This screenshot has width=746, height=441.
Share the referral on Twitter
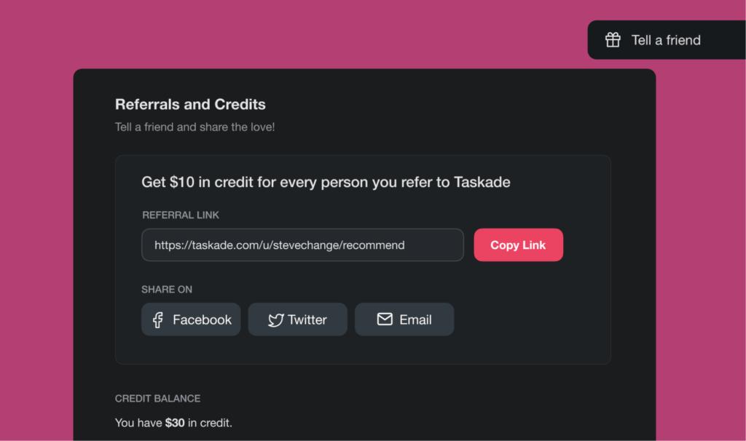click(297, 319)
